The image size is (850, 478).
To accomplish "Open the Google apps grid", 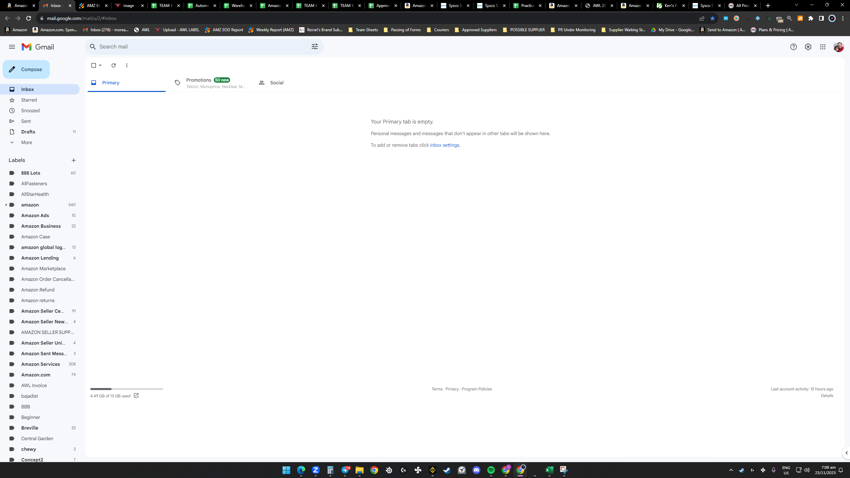I will 823,47.
